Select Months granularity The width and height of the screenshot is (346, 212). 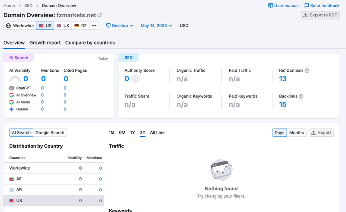(x=297, y=133)
